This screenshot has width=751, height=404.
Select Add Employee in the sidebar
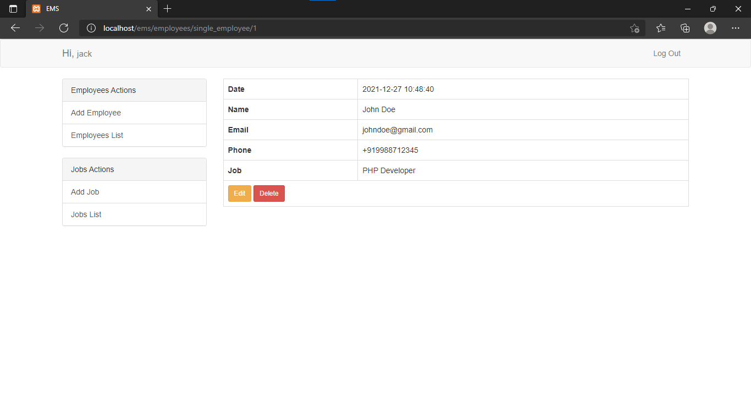[96, 112]
